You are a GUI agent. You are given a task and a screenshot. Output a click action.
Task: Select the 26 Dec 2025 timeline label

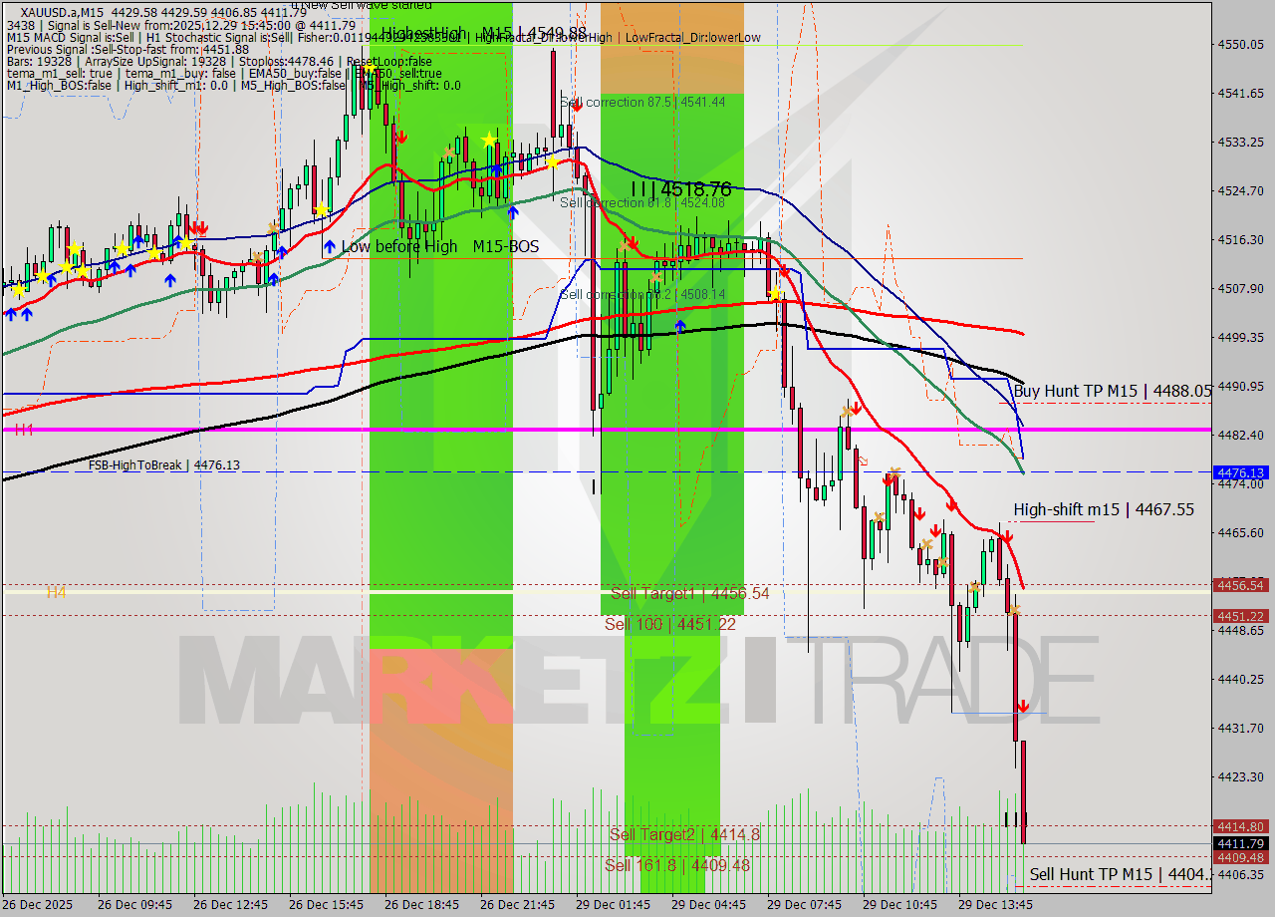(37, 905)
